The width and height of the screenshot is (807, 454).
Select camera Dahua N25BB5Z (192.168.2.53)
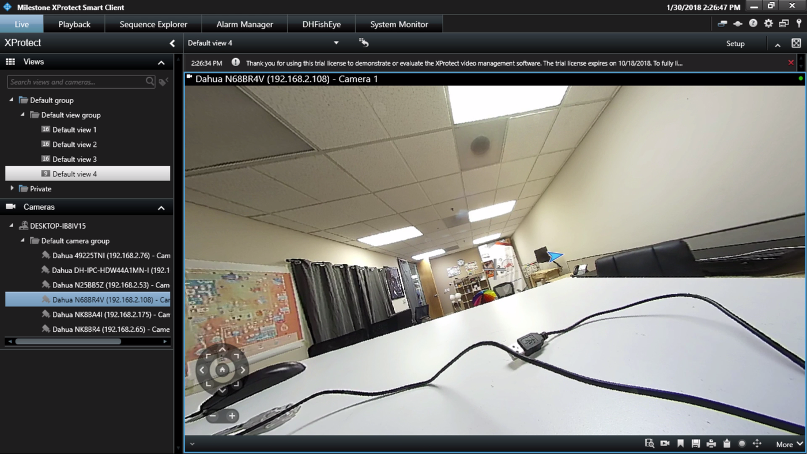[105, 285]
